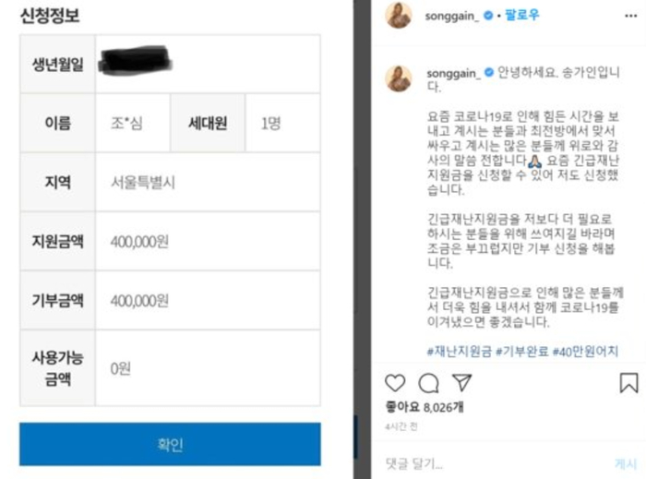Open the #40만원어치 hashtag
Screen dimensions: 646x479
(x=585, y=352)
